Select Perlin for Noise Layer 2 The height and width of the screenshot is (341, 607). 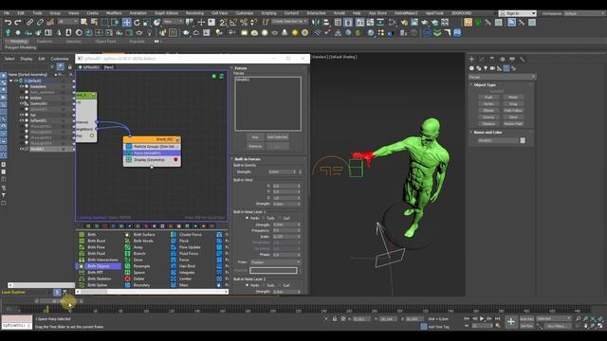(247, 285)
